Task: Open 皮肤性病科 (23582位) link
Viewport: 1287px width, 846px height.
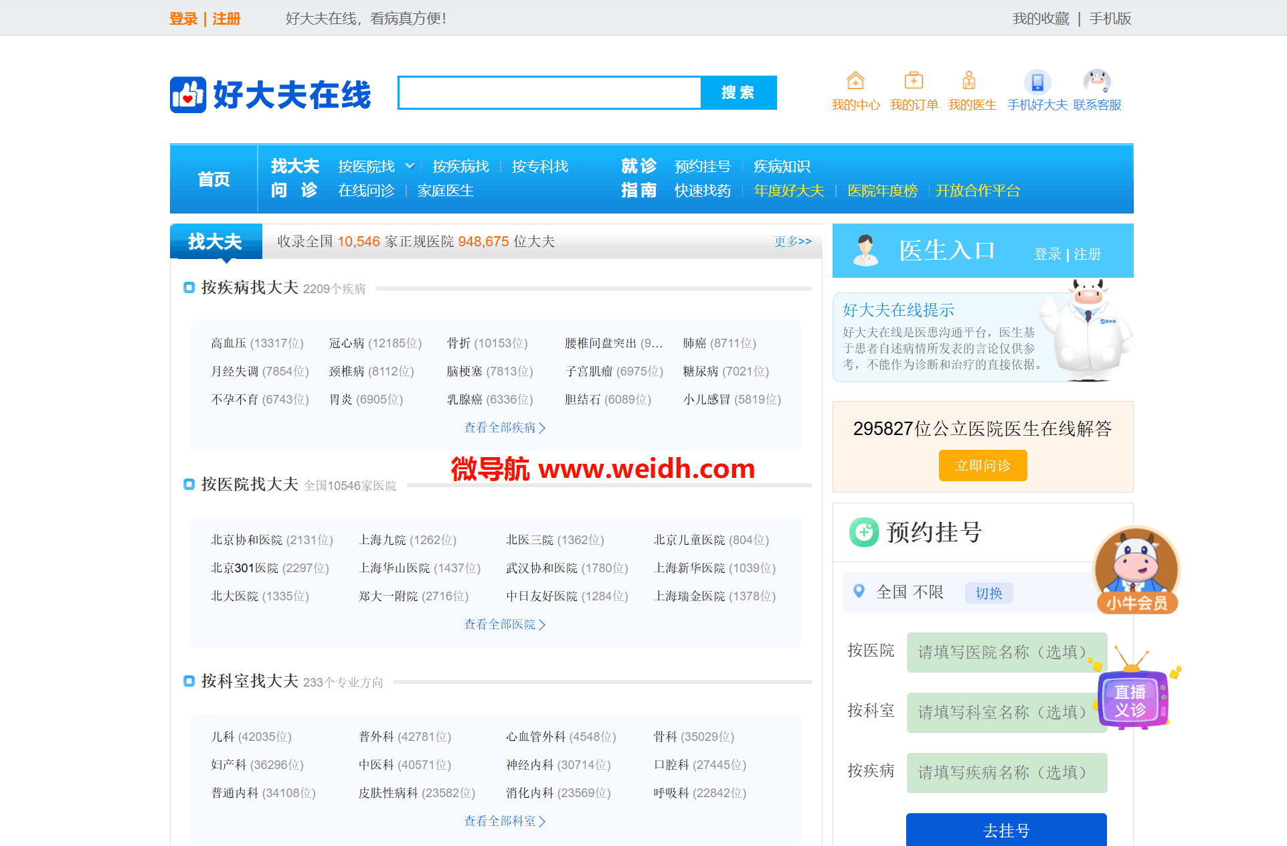Action: 417,792
